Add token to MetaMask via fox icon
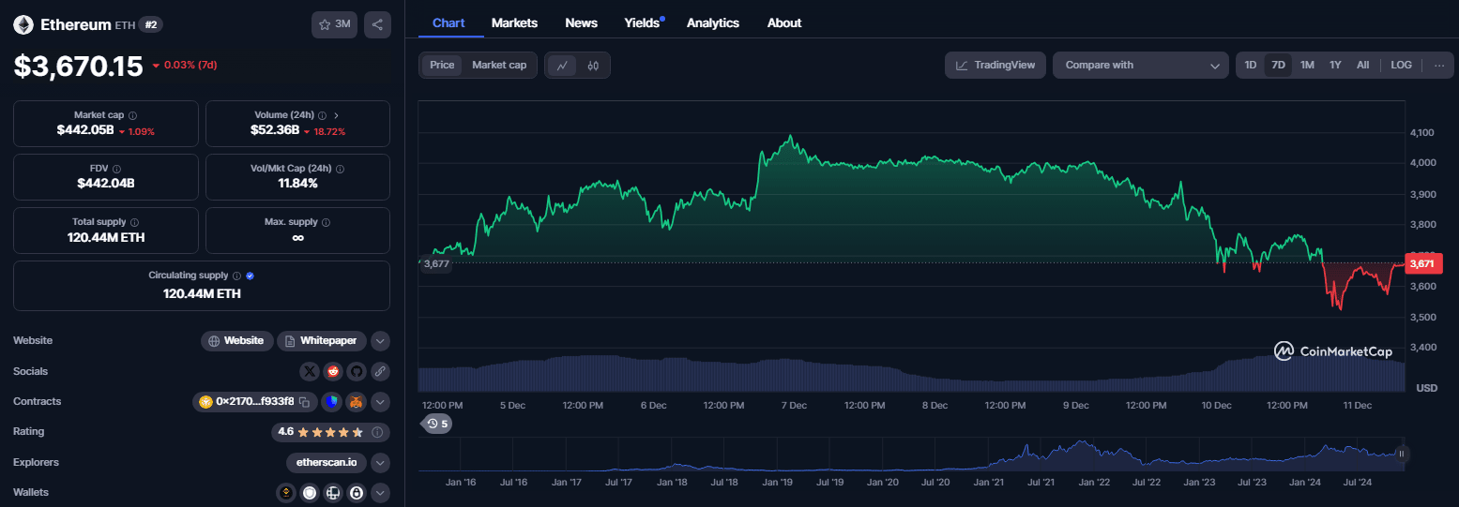This screenshot has height=507, width=1459. [356, 402]
